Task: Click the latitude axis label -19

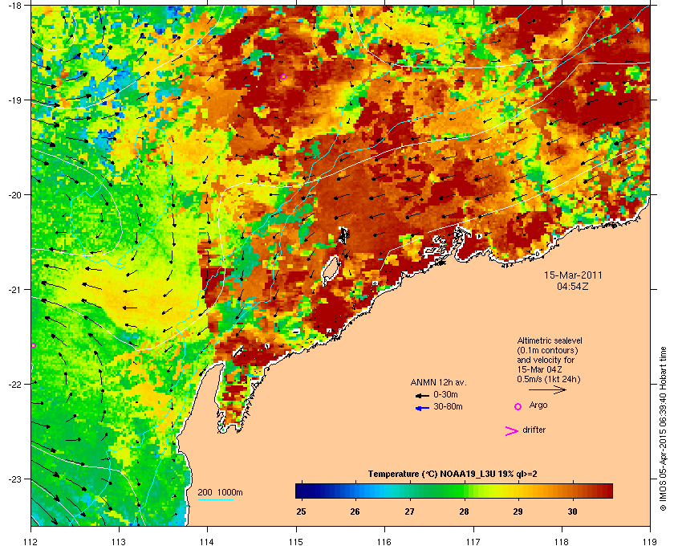Action: click(15, 100)
